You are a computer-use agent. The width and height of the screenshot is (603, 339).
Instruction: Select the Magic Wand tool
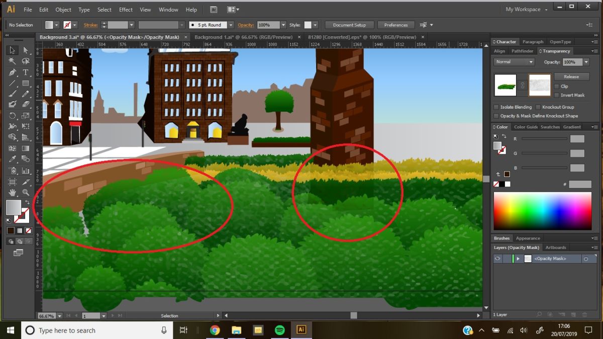click(x=13, y=61)
